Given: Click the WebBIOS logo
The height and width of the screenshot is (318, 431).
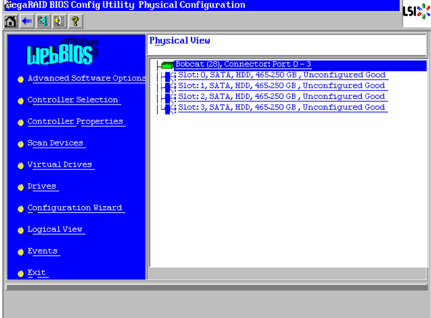Looking at the screenshot, I should point(62,52).
